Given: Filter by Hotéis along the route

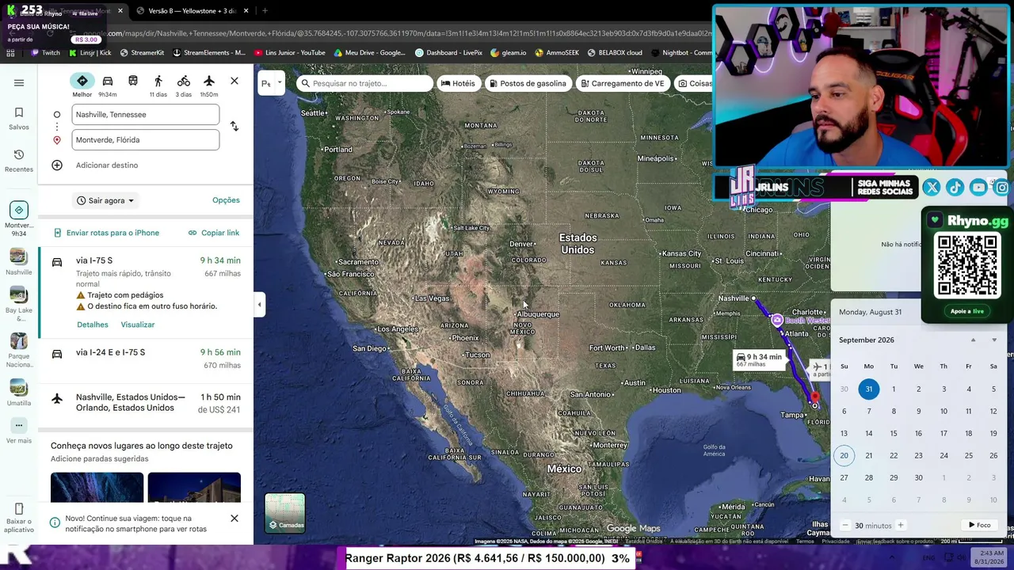Looking at the screenshot, I should coord(458,83).
